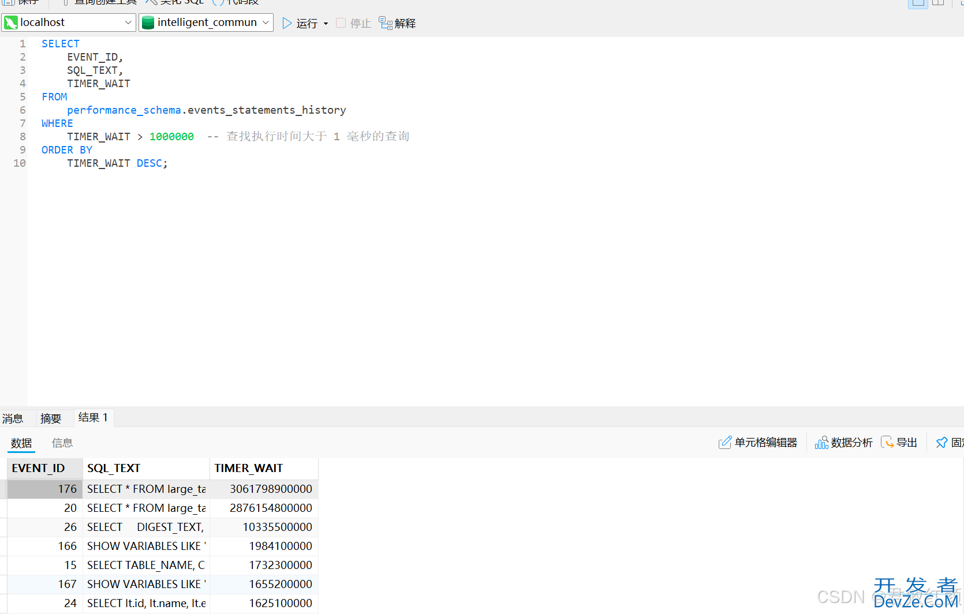Click SQL_TEXT cell 'SELECT lt.id, lt.name'
The width and height of the screenshot is (964, 614).
pos(146,603)
